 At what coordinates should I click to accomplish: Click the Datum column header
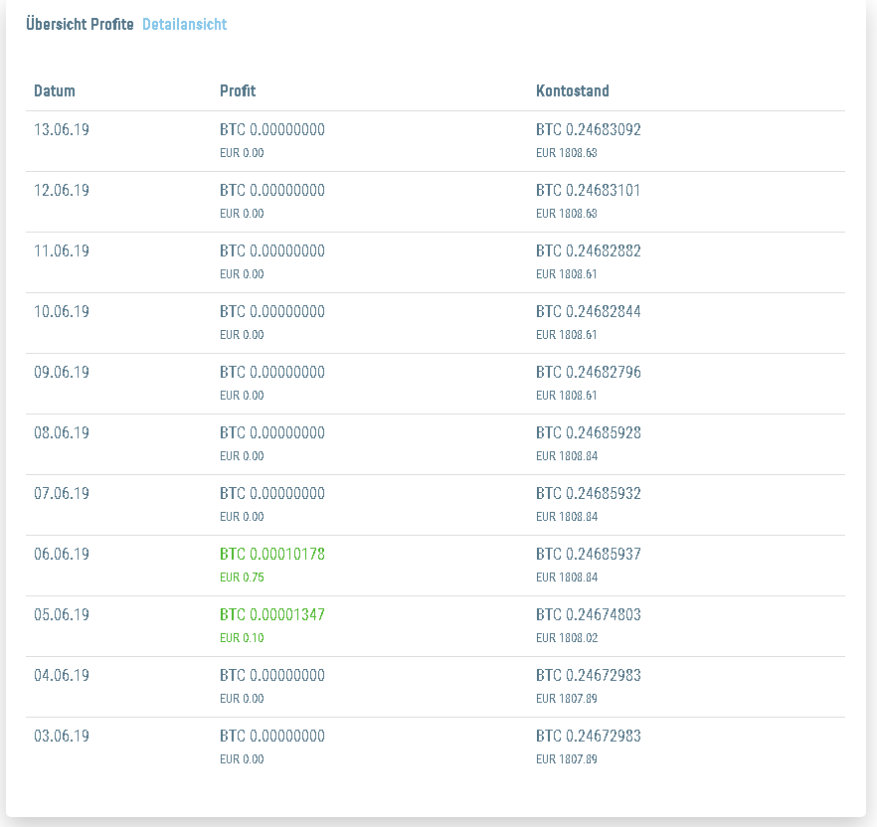pos(55,90)
